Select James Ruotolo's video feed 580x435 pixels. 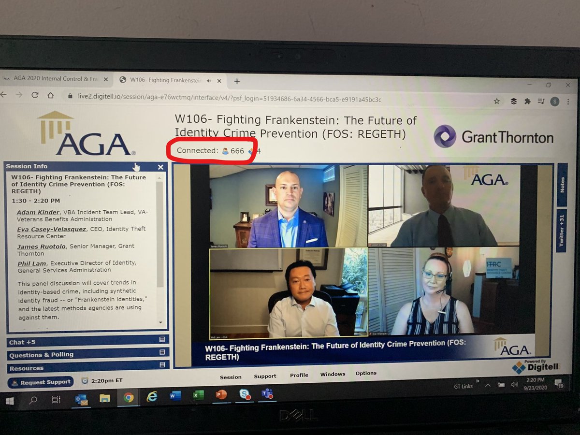coord(288,206)
